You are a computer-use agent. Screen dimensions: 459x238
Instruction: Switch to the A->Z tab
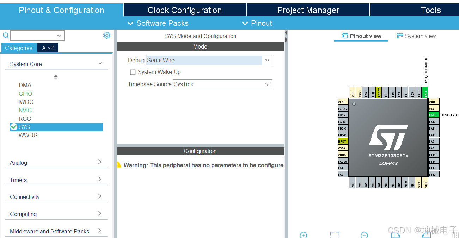coord(48,48)
